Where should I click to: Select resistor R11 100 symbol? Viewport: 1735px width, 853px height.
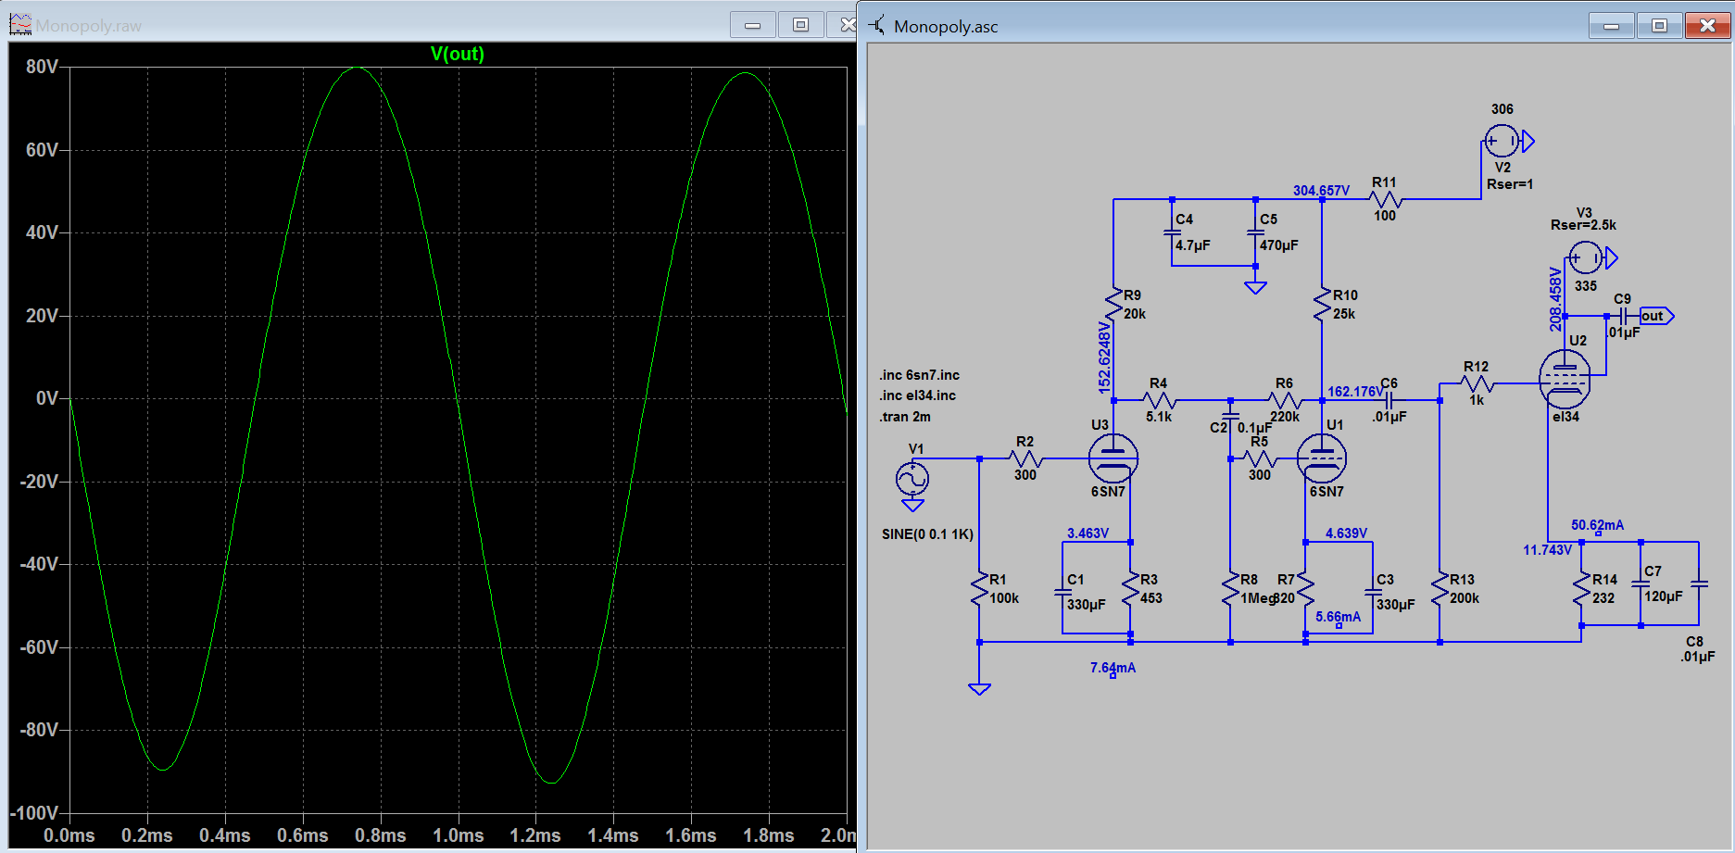[1385, 199]
